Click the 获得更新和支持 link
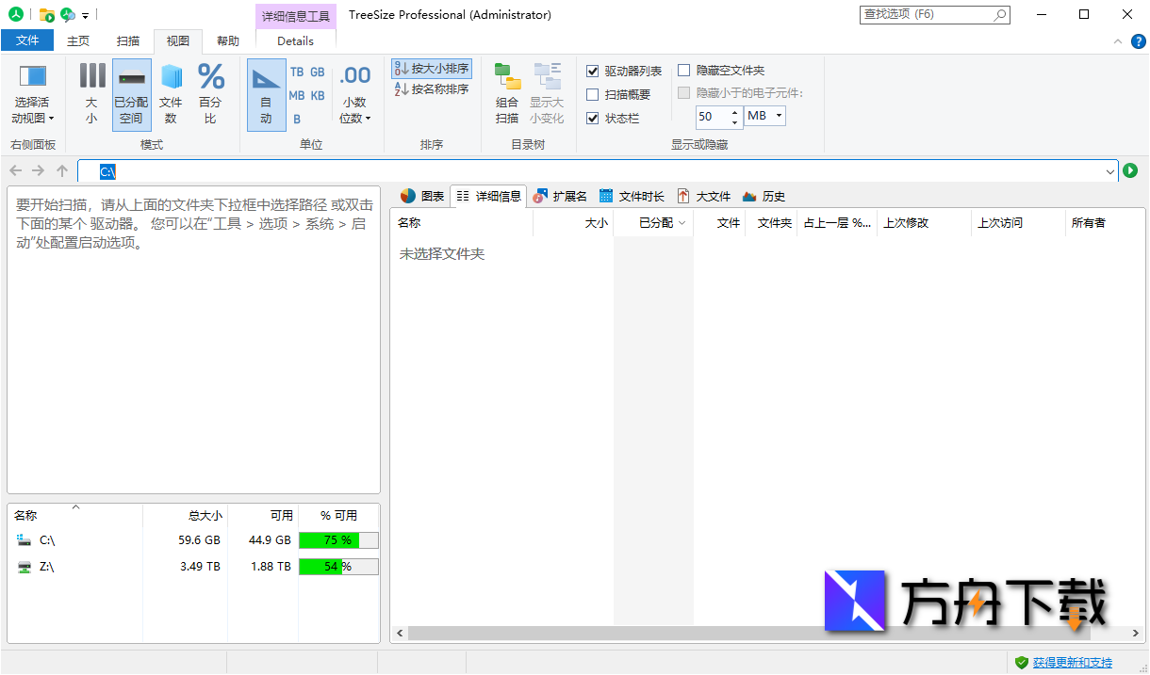 [x=1075, y=662]
